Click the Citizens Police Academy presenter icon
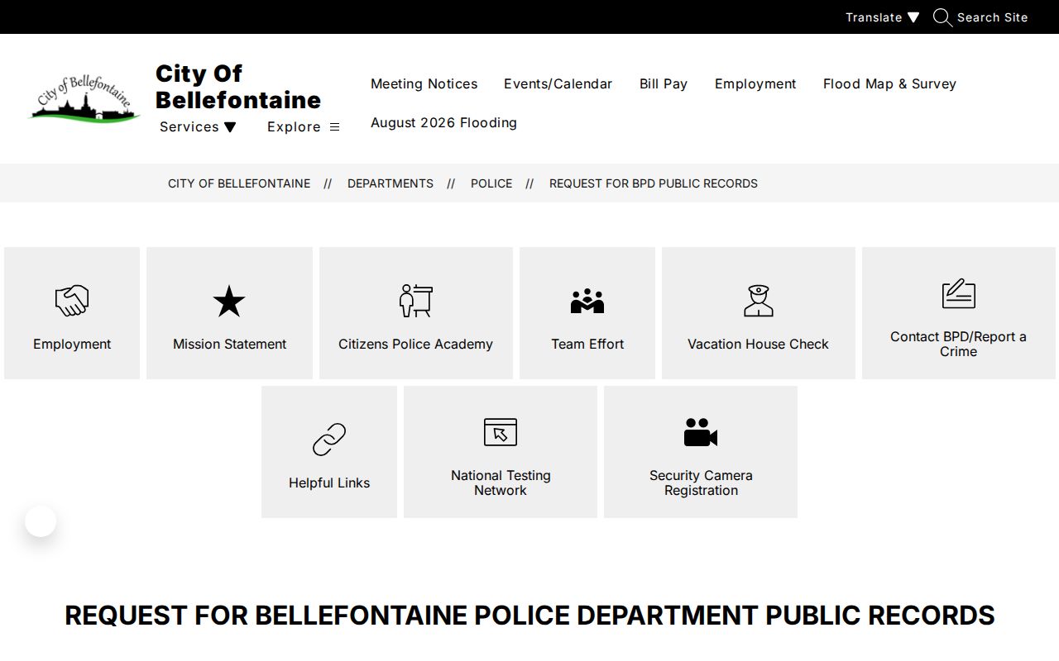This screenshot has height=661, width=1059. point(415,301)
